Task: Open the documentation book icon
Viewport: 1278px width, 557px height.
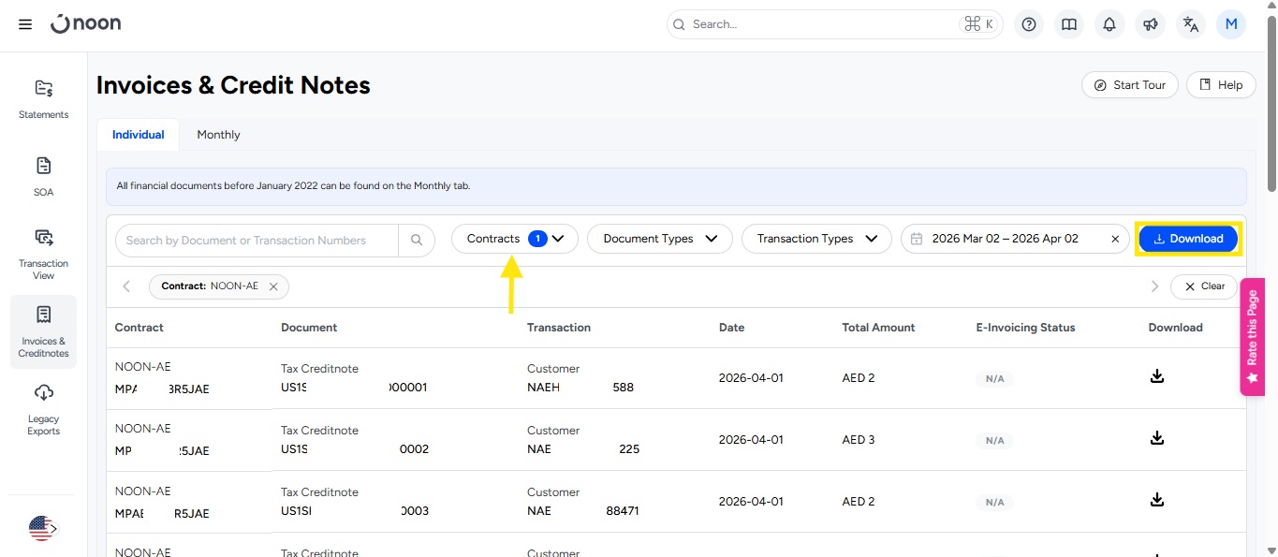Action: point(1069,24)
